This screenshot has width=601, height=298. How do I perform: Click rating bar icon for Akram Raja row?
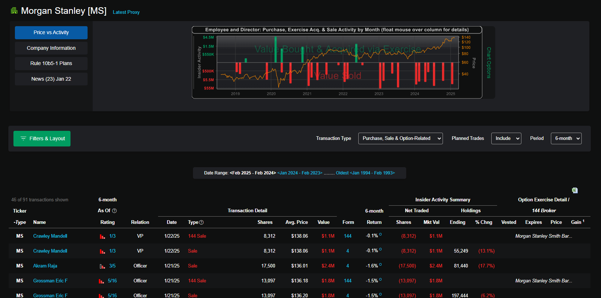click(x=102, y=266)
